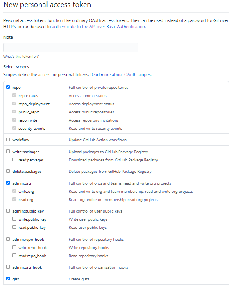Click 'Access deployment status' description
Viewport: 229px width, 285px height.
[x=91, y=104]
